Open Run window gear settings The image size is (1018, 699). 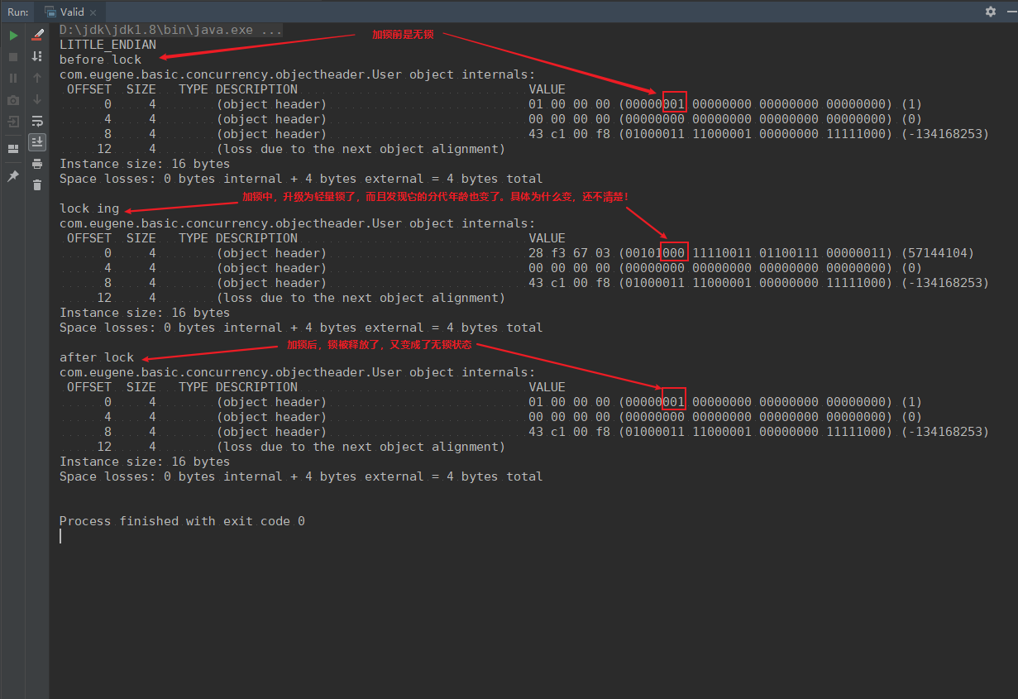pos(991,12)
